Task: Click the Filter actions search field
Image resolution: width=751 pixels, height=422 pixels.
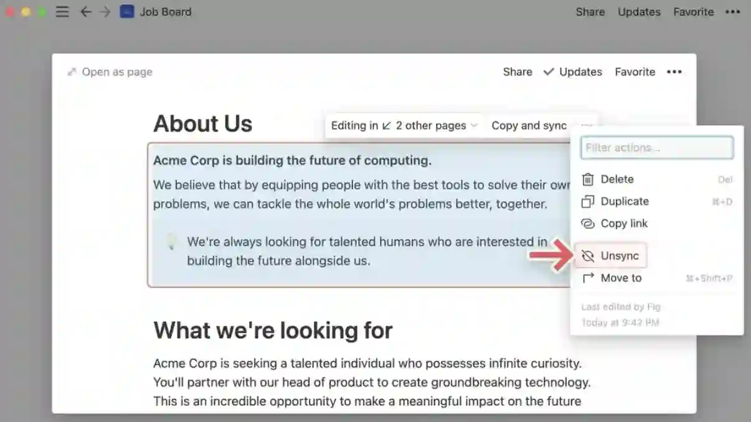Action: [x=657, y=148]
